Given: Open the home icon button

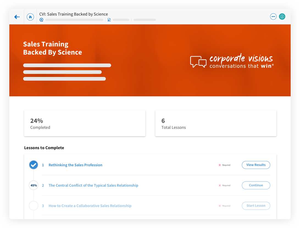Looking at the screenshot, I should (30, 17).
